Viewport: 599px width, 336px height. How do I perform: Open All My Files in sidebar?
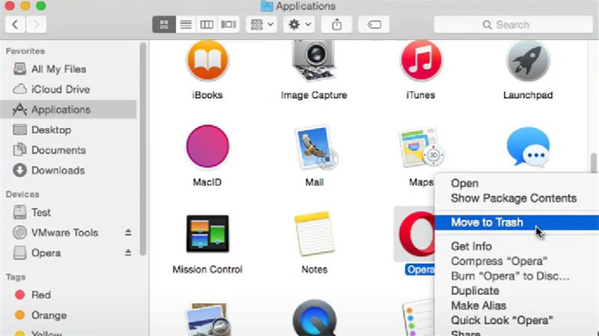(69, 69)
